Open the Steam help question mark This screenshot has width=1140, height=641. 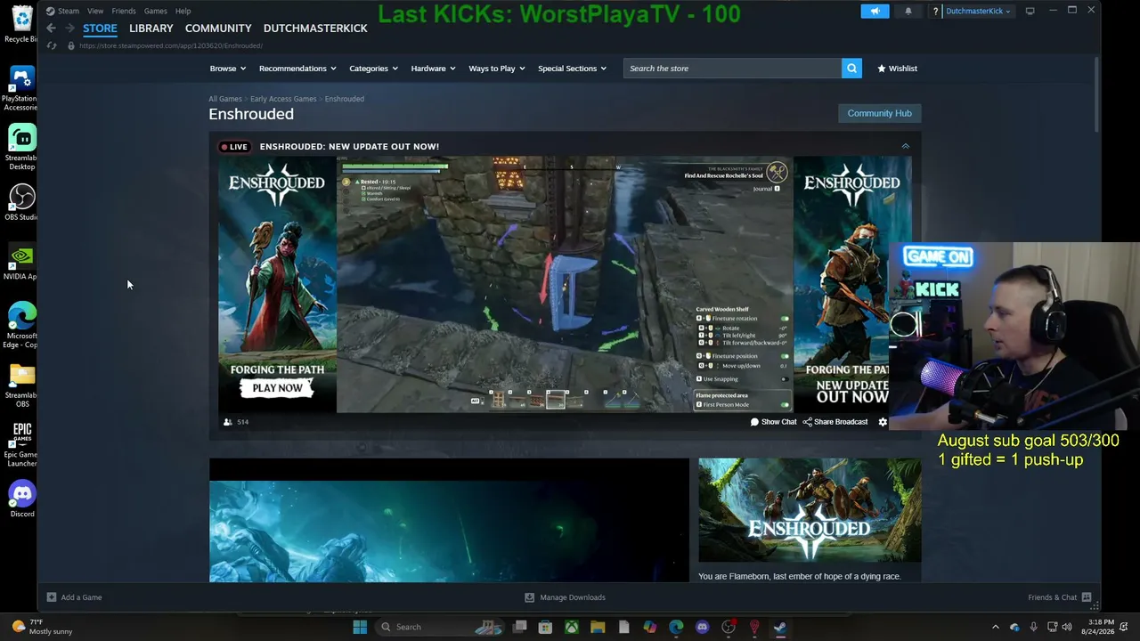pyautogui.click(x=935, y=11)
